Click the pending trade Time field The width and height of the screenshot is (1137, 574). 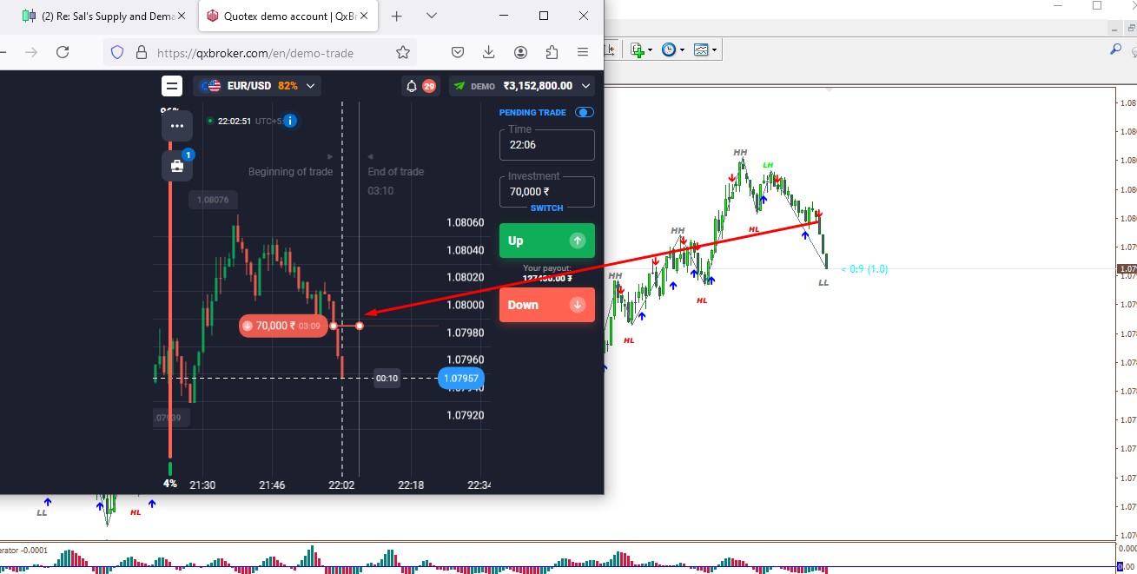click(x=547, y=144)
